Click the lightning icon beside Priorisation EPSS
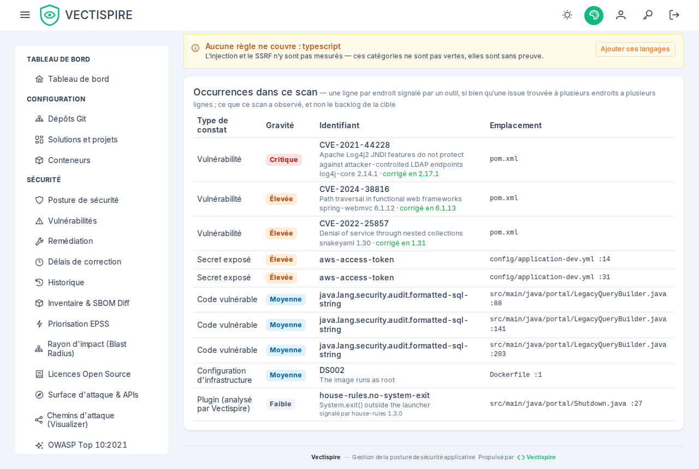Screen dimensions: 699x469 (39, 324)
